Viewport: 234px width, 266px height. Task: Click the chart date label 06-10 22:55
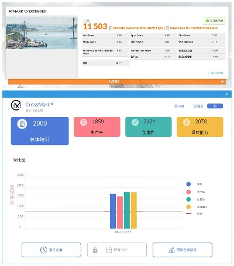point(123,232)
